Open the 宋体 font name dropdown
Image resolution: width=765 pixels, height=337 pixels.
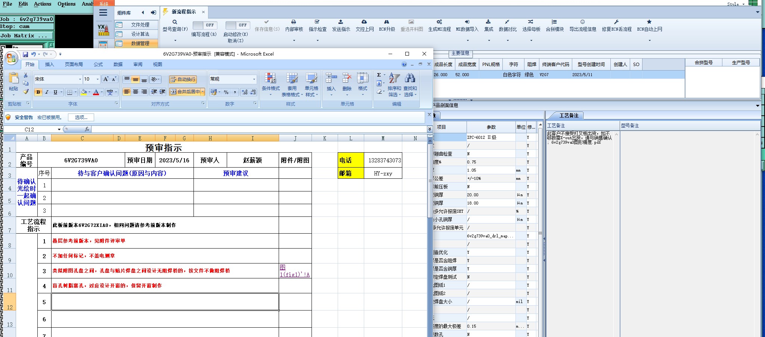[x=80, y=79]
